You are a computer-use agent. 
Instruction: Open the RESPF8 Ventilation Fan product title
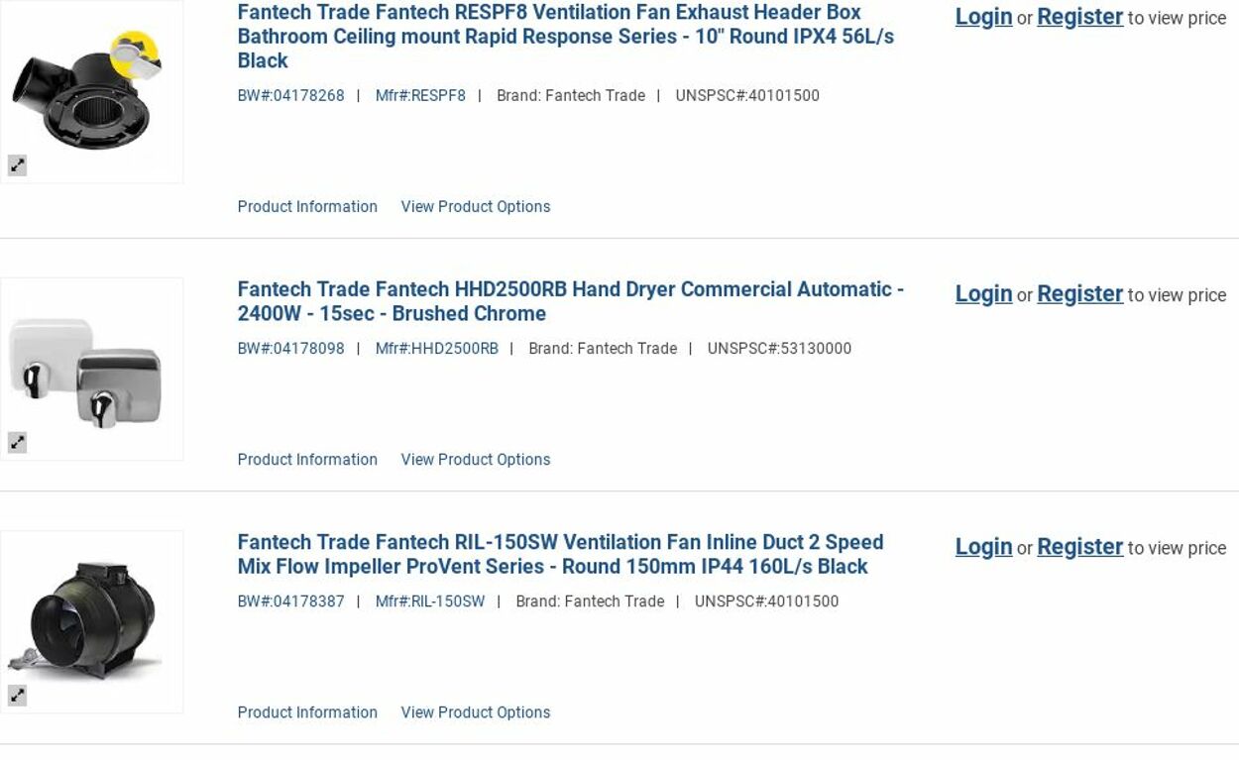click(x=565, y=36)
